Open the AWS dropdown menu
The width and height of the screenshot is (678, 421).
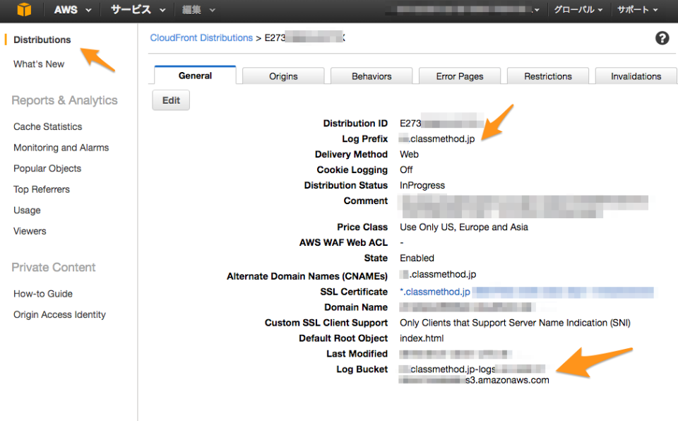click(72, 10)
